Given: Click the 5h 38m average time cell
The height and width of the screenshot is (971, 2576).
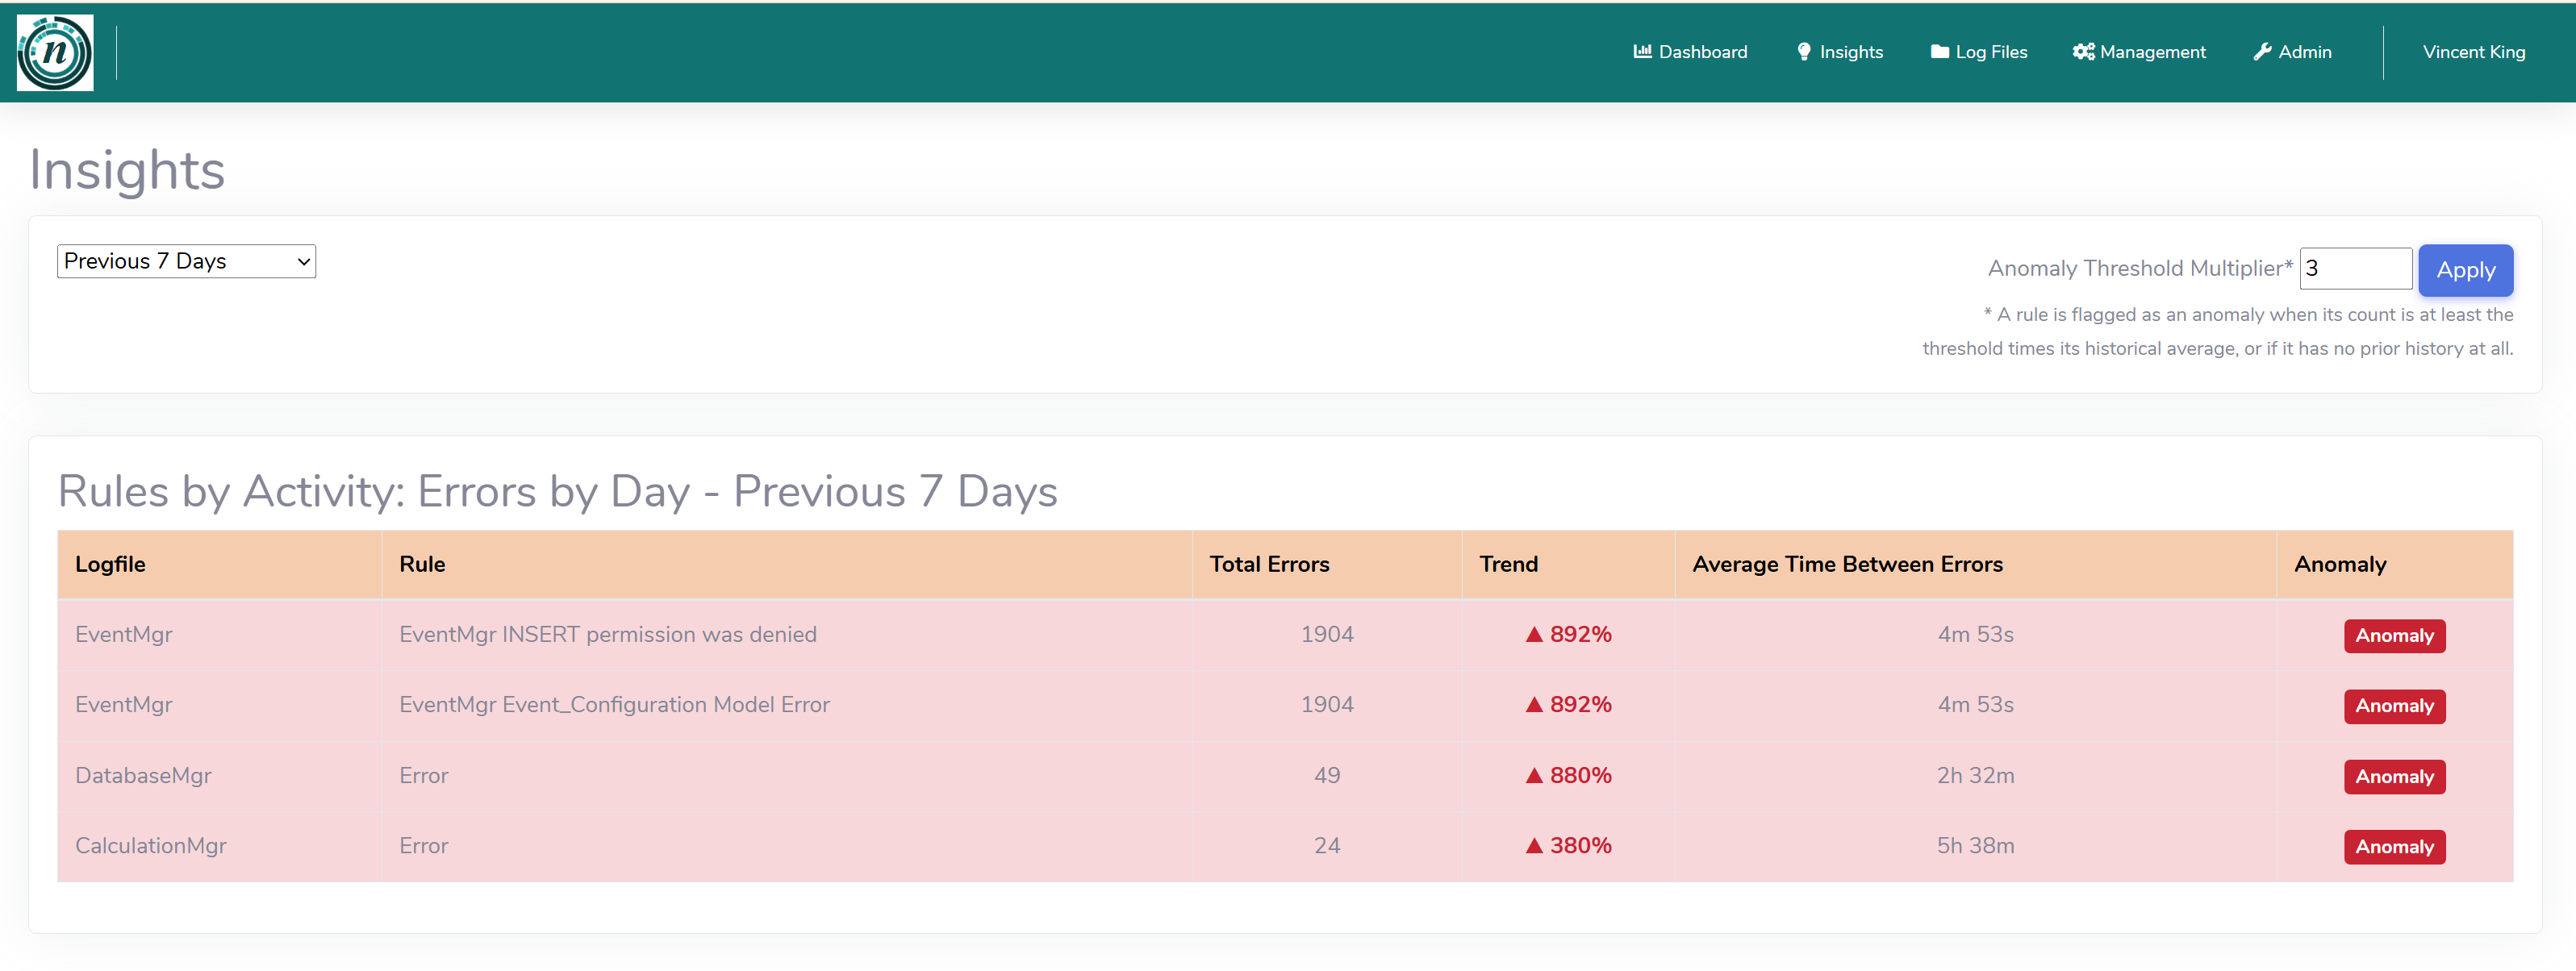Looking at the screenshot, I should pos(1975,846).
